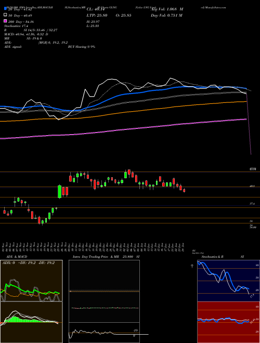Select the '20 Day = 41.42' legend text

tap(20, 9)
